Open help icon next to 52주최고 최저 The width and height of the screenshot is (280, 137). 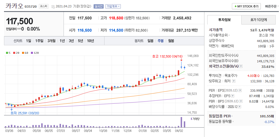pos(234,81)
